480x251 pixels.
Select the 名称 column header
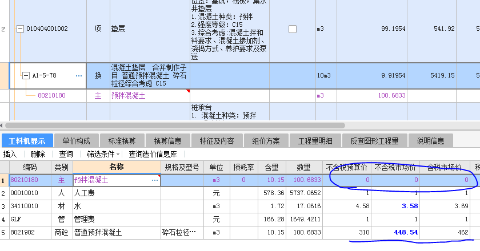[117, 167]
